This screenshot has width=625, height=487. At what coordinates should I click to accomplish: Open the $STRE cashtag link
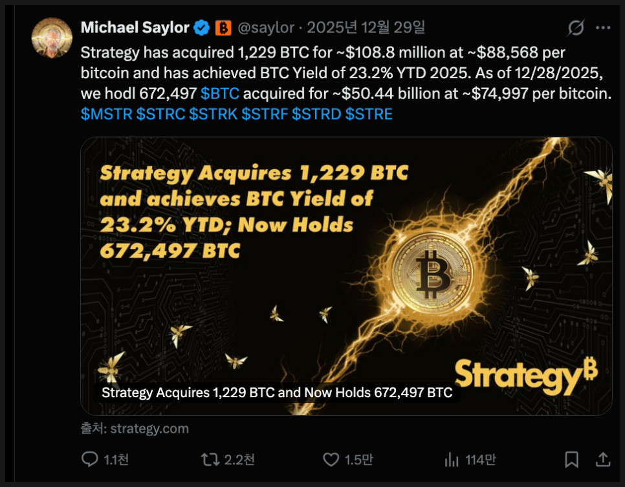369,114
